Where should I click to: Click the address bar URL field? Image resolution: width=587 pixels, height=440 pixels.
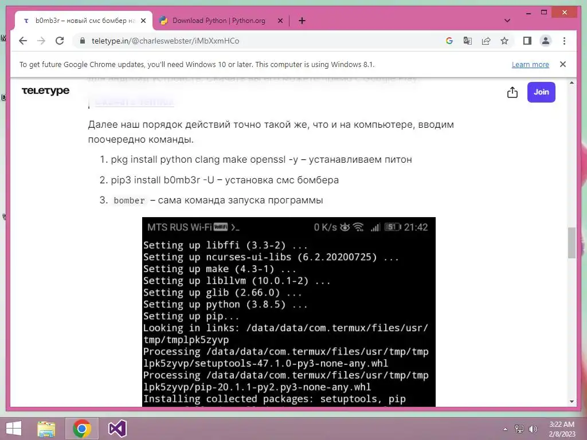point(259,41)
